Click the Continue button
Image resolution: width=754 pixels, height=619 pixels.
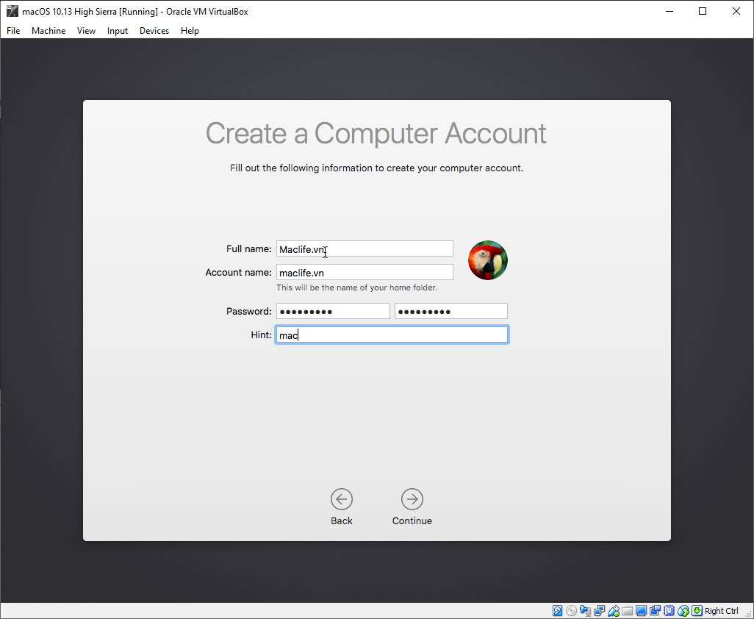(412, 500)
